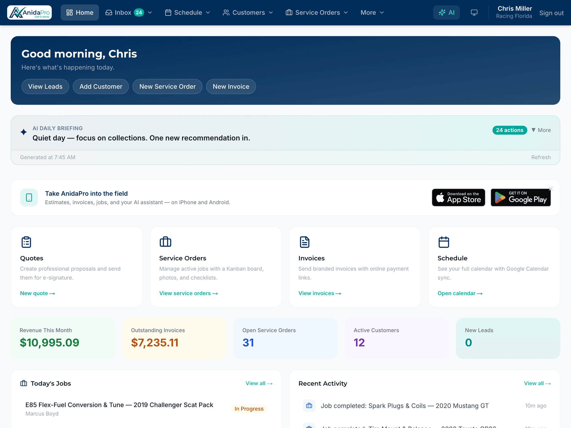Click the Service Orders briefcase icon
571x428 pixels.
(x=165, y=242)
